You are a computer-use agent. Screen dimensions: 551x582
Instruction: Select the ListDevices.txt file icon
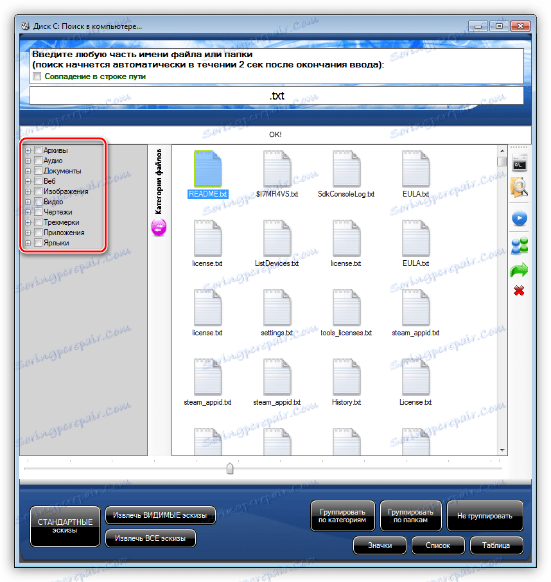(277, 238)
